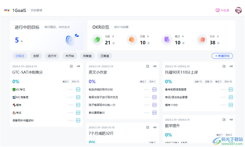Click the MC考位 progress bar
This screenshot has width=245, height=147.
71,90
